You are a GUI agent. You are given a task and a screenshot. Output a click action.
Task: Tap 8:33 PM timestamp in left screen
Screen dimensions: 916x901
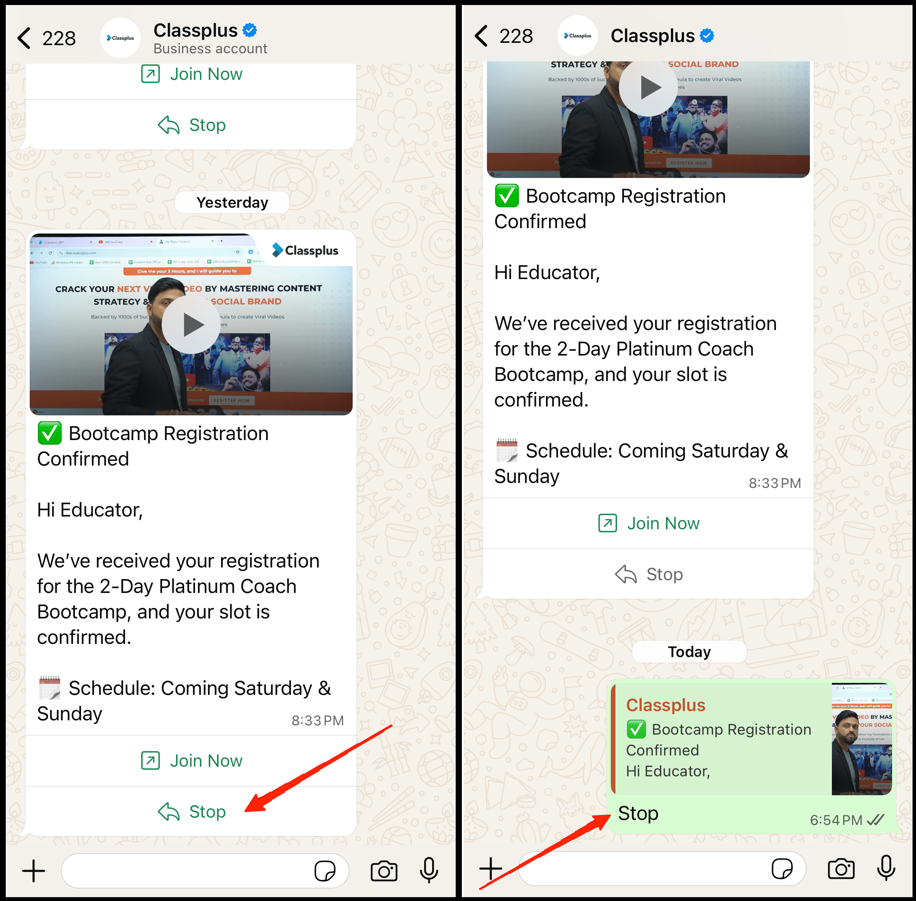[x=318, y=721]
